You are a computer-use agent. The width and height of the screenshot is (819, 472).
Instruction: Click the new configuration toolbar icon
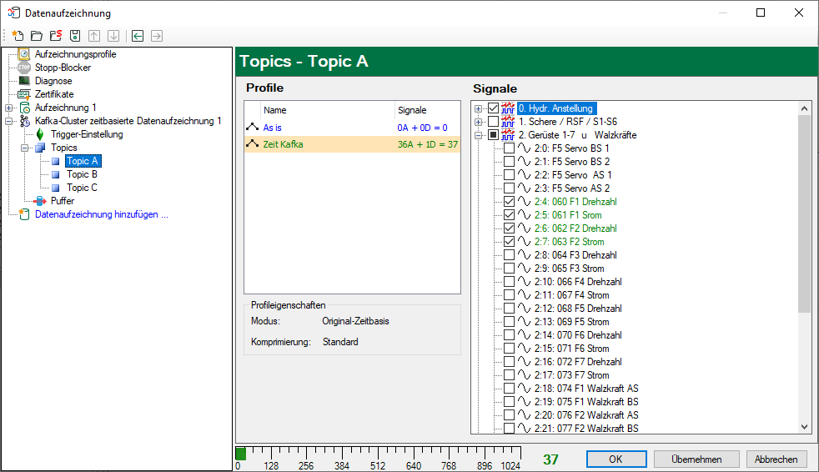(17, 36)
